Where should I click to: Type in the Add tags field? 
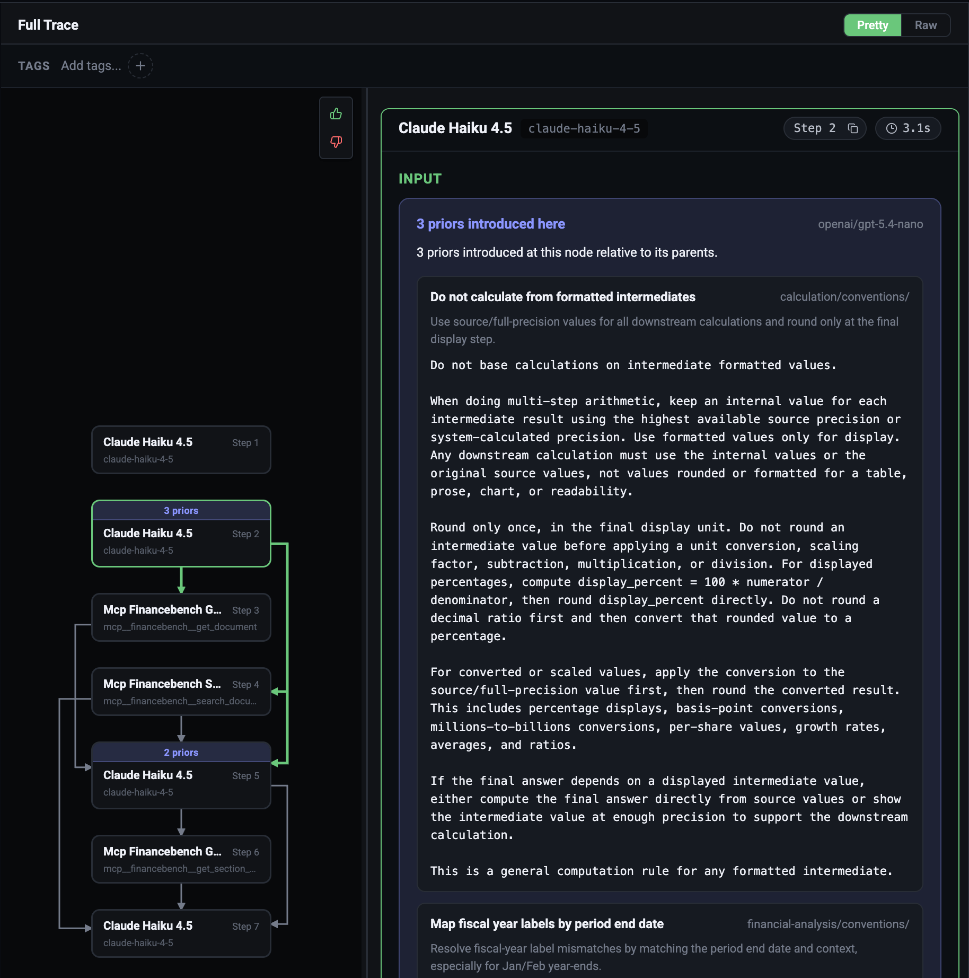91,66
